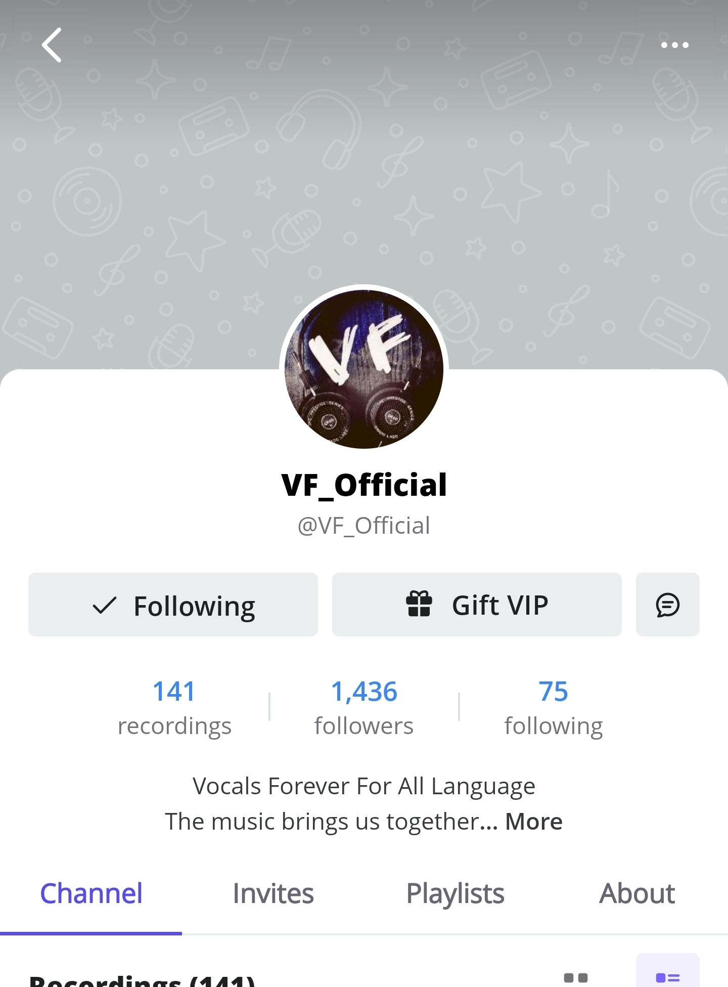The image size is (728, 987).
Task: Go back using the back arrow
Action: (x=52, y=45)
